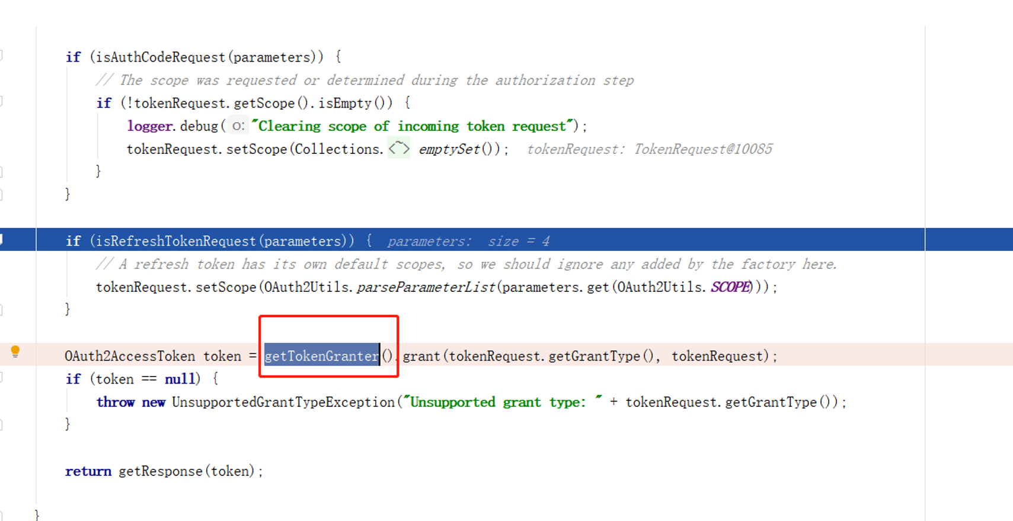Screen dimensions: 1013x521
Task: Click token argument inside getResponse
Action: (x=230, y=471)
